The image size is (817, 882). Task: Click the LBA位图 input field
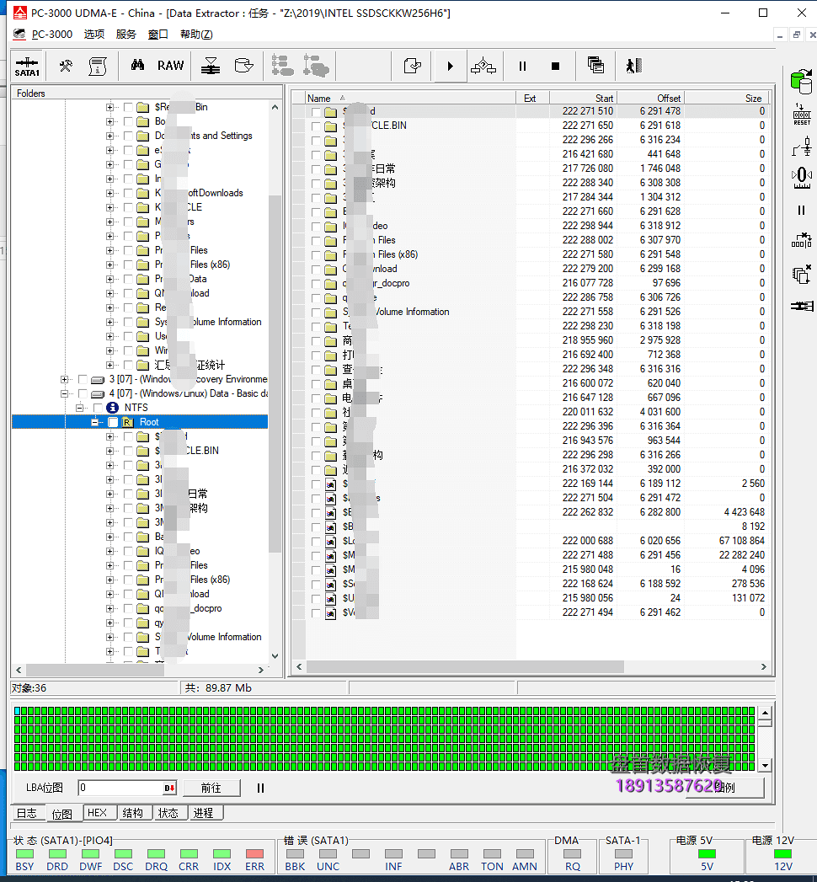click(x=120, y=788)
